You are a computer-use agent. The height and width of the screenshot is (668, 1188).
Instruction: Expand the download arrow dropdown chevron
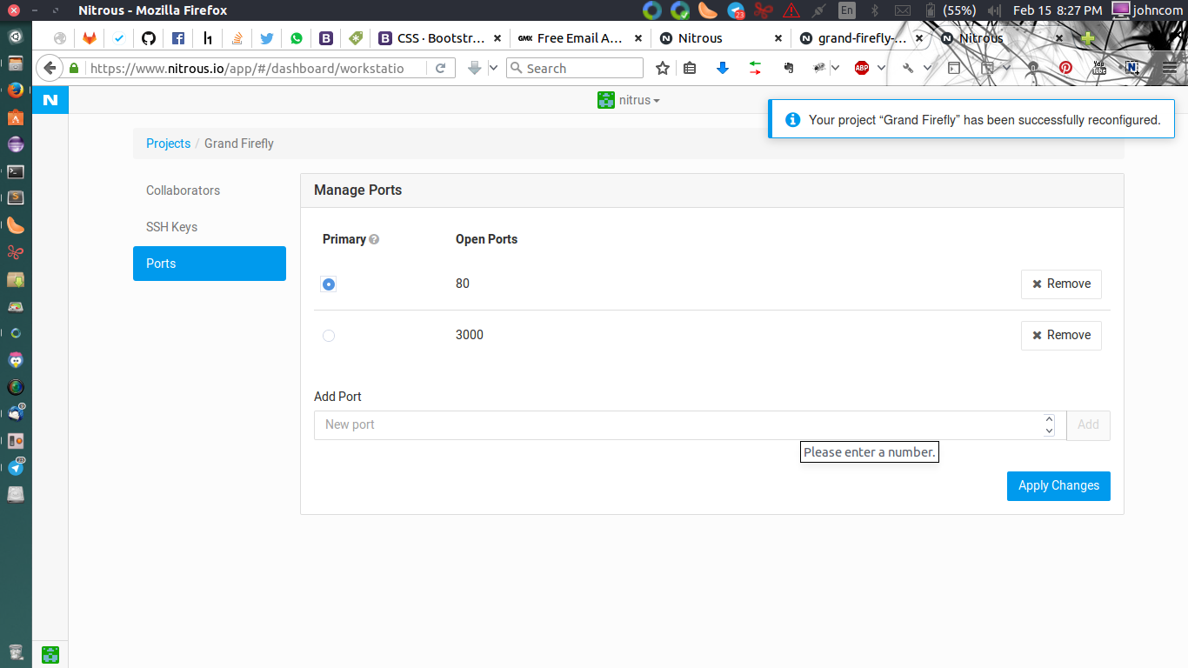click(x=493, y=68)
